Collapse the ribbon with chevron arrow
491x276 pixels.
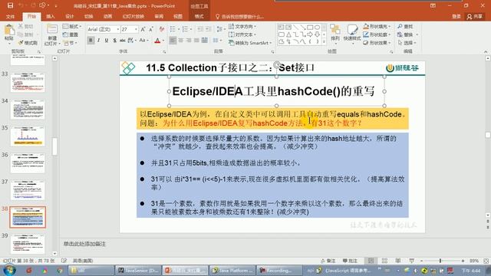pos(486,51)
